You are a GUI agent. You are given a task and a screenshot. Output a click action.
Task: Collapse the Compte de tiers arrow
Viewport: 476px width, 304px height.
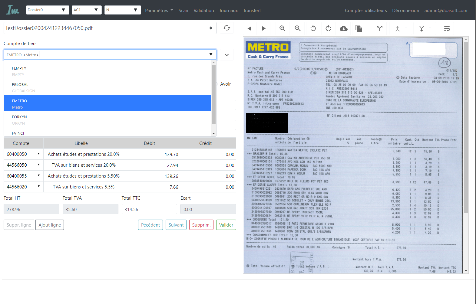pos(211,54)
